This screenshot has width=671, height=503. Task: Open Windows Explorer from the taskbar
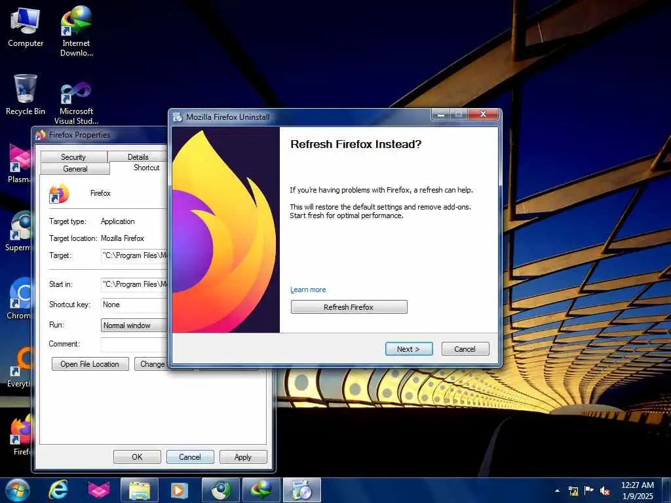coord(140,490)
